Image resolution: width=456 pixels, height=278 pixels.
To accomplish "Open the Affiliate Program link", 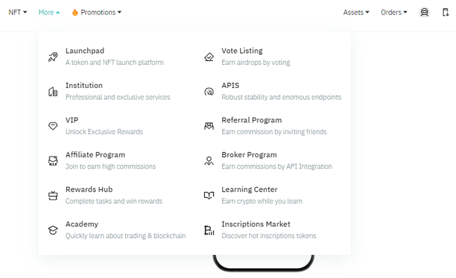I will pyautogui.click(x=95, y=155).
